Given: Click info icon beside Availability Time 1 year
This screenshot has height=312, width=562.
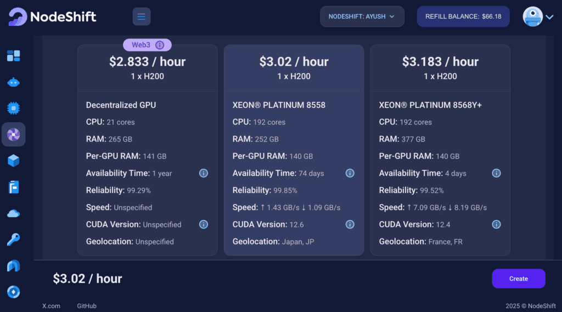Looking at the screenshot, I should tap(204, 173).
